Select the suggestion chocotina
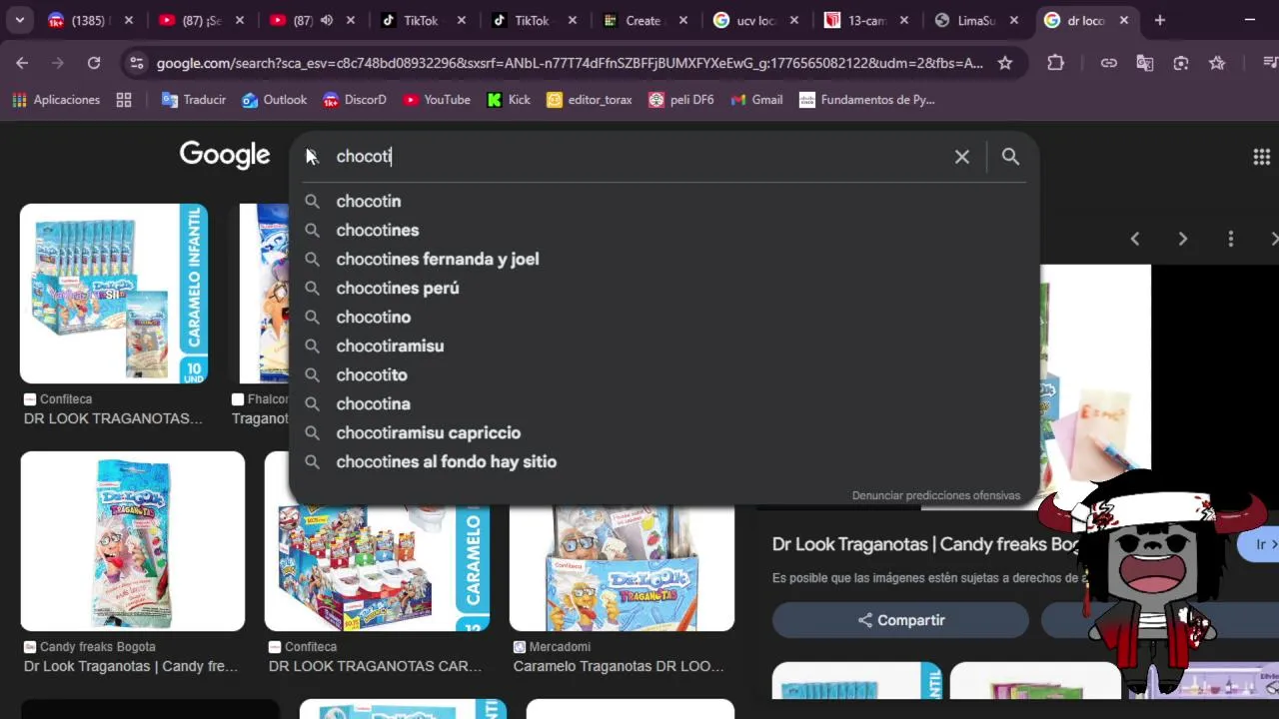This screenshot has height=719, width=1279. pyautogui.click(x=663, y=403)
